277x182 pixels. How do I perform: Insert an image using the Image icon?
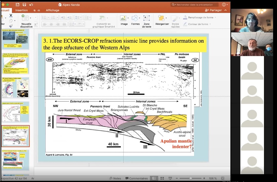pos(124,20)
